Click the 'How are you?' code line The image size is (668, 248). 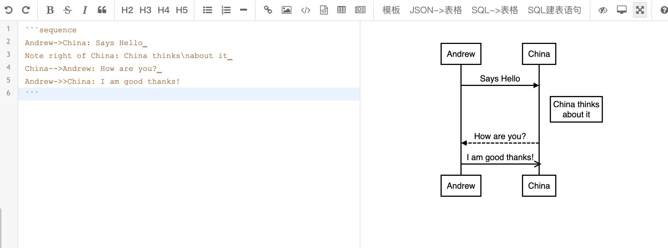coord(91,68)
